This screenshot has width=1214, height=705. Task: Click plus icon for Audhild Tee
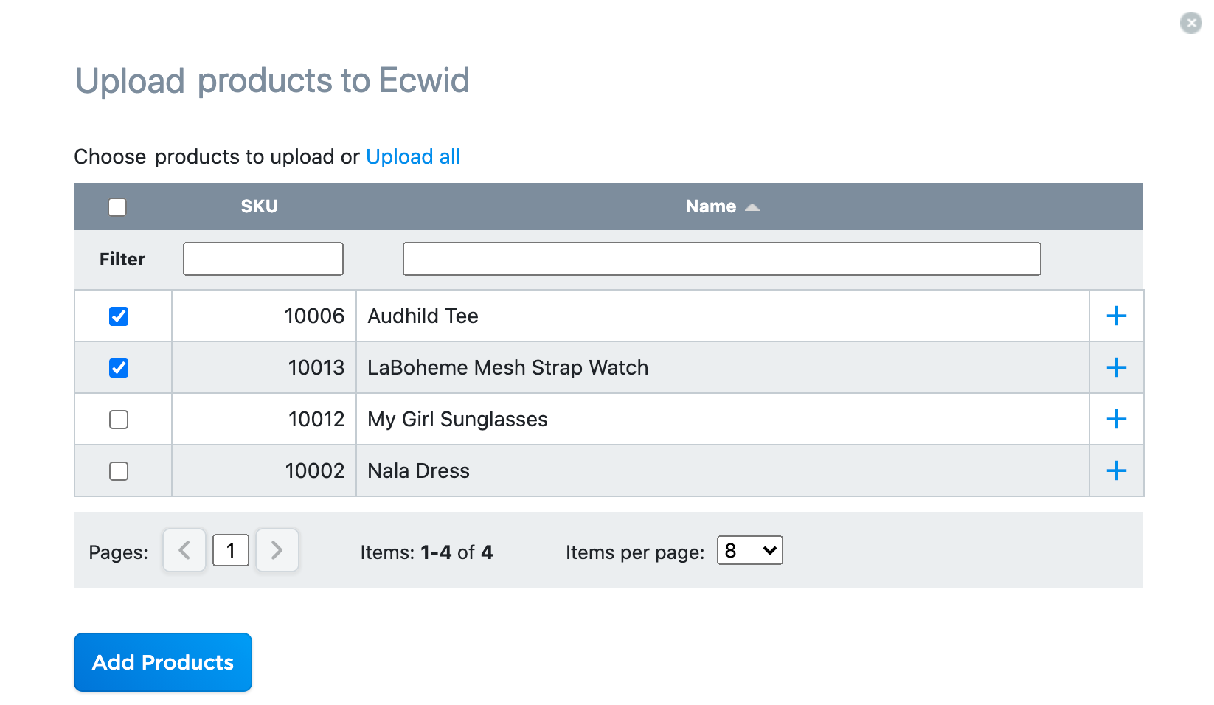click(x=1116, y=316)
